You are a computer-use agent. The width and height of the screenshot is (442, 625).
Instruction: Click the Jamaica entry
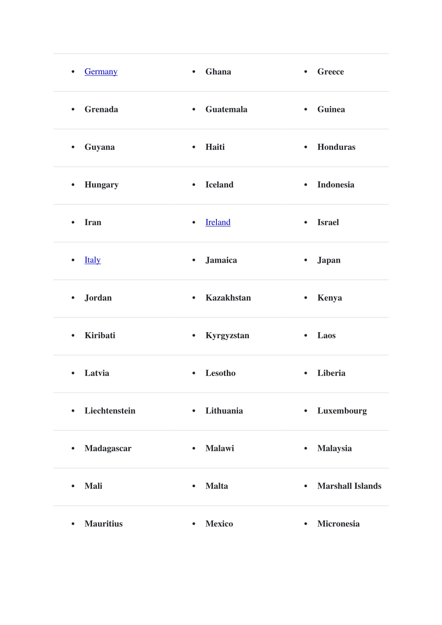tap(221, 260)
